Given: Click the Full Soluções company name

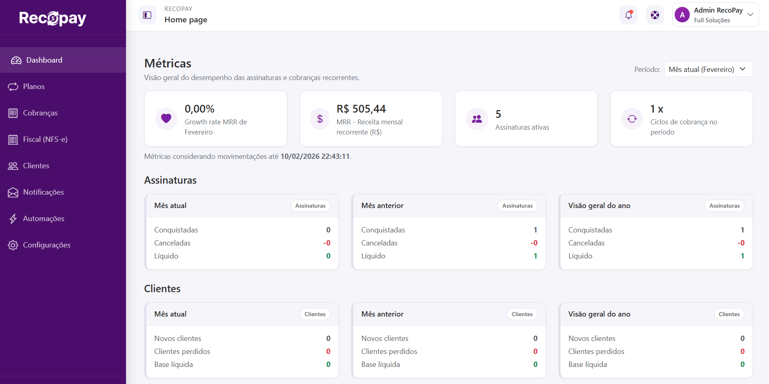Looking at the screenshot, I should pos(712,20).
